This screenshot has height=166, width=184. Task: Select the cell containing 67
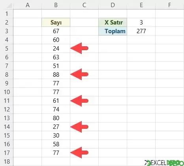(x=56, y=31)
